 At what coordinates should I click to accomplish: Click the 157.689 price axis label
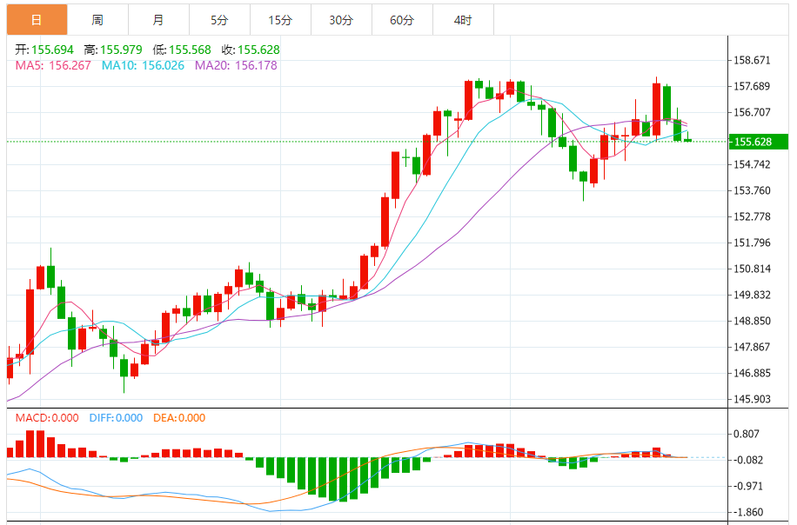click(752, 86)
